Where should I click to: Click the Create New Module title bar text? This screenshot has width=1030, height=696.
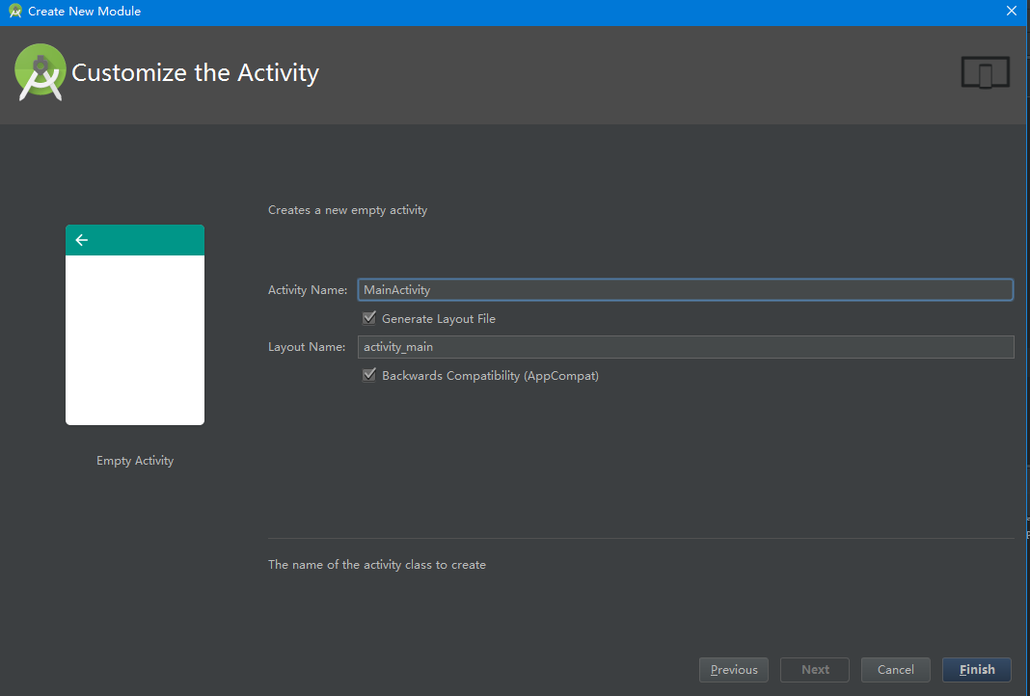(x=85, y=11)
